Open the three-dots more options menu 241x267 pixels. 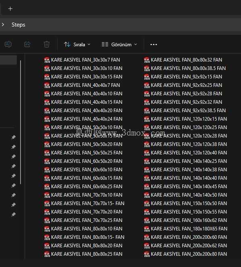coord(154,45)
